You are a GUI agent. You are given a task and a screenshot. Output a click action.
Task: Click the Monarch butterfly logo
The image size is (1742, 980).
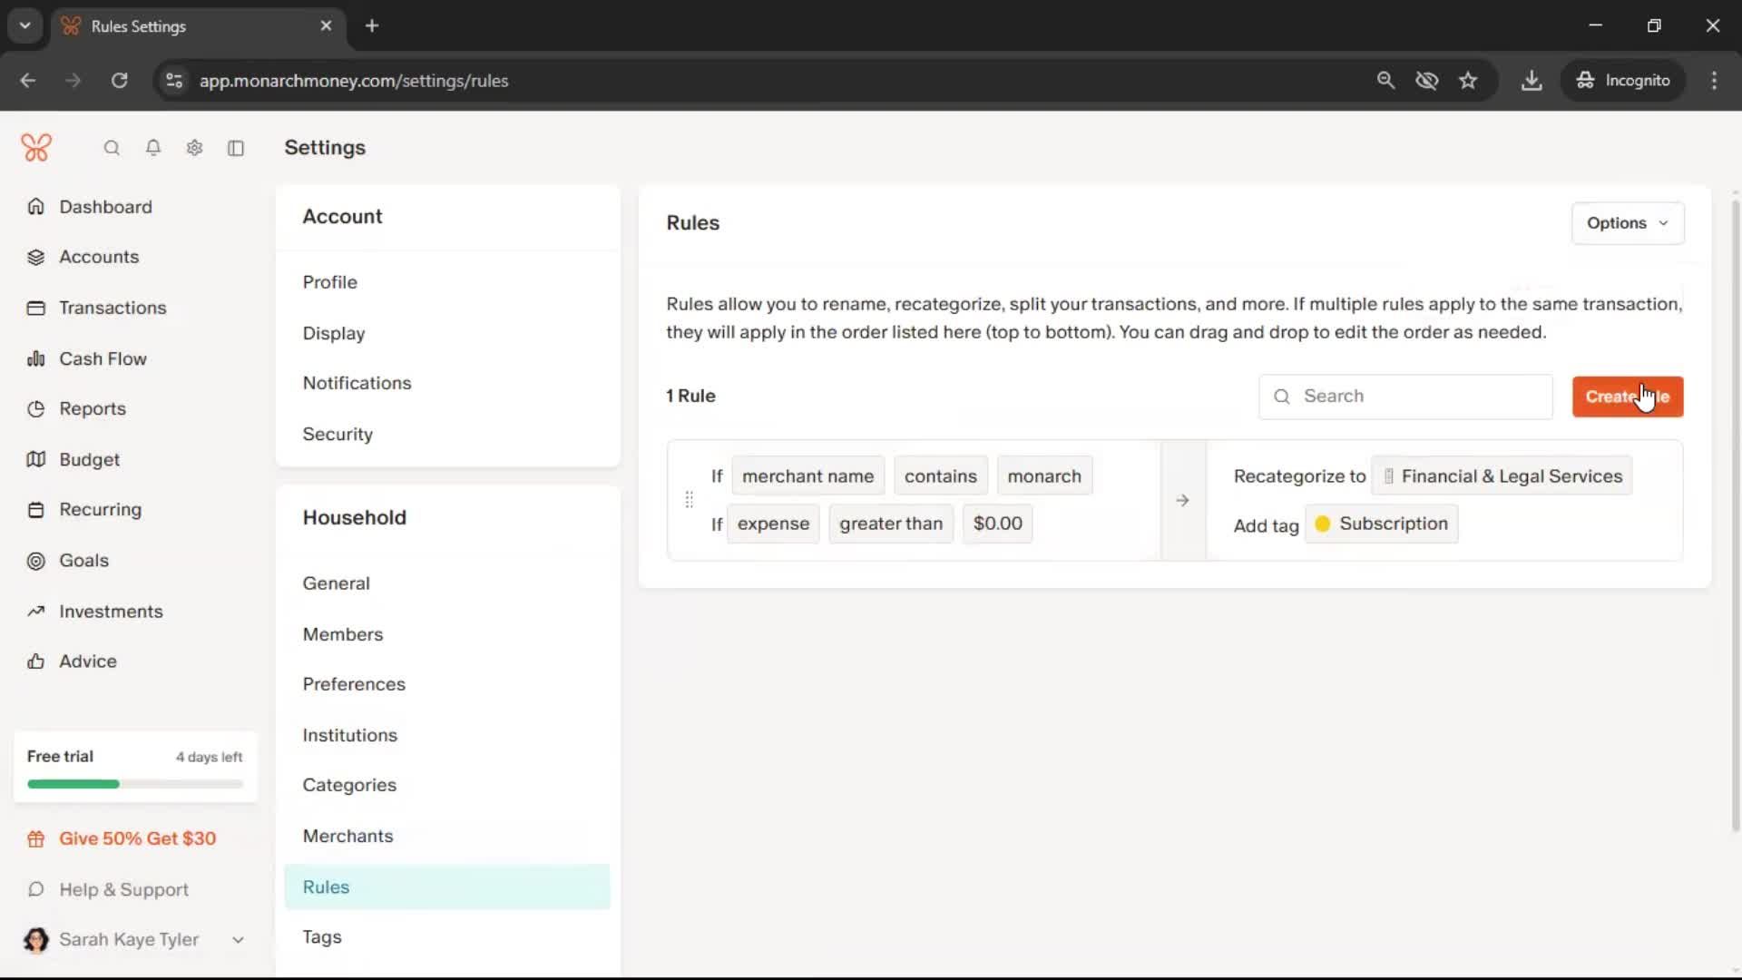point(36,147)
